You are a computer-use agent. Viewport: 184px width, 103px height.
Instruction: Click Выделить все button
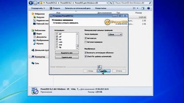pyautogui.click(x=67, y=53)
